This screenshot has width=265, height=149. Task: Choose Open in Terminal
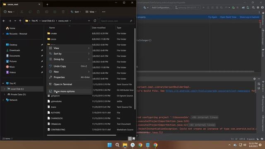pos(70,84)
